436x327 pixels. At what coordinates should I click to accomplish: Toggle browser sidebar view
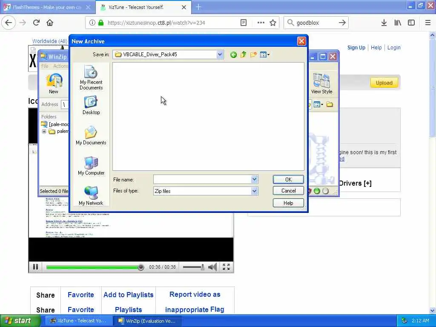(411, 23)
